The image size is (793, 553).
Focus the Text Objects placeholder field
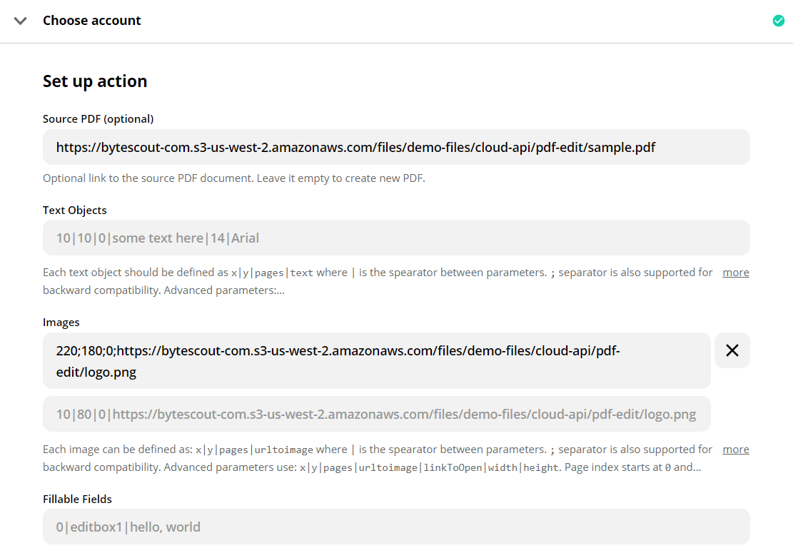point(396,238)
